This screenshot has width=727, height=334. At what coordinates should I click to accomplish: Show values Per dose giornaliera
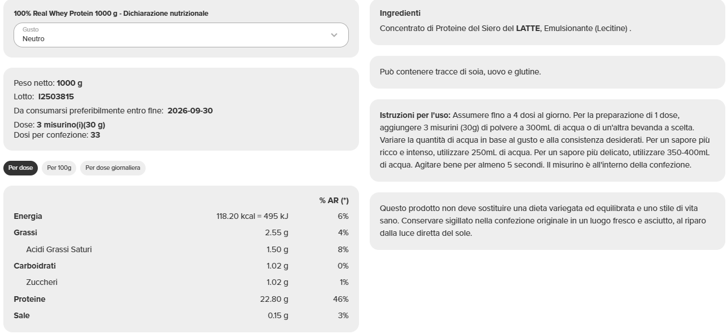(112, 168)
